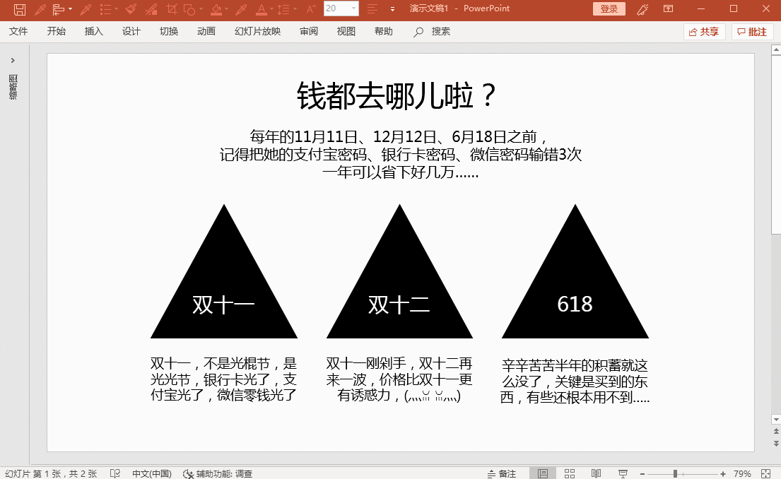This screenshot has height=479, width=781.
Task: Select the 618 black triangle
Action: pos(575,271)
